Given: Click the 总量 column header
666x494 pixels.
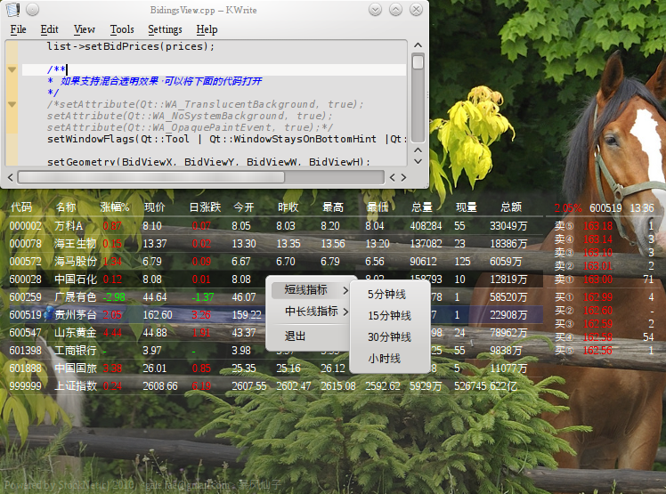Looking at the screenshot, I should click(x=422, y=207).
